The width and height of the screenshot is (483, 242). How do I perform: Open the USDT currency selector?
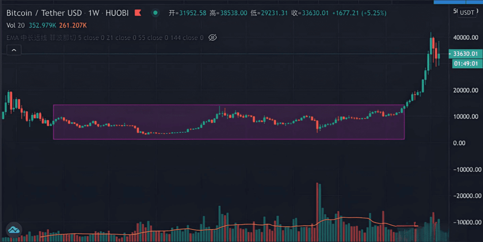(467, 13)
